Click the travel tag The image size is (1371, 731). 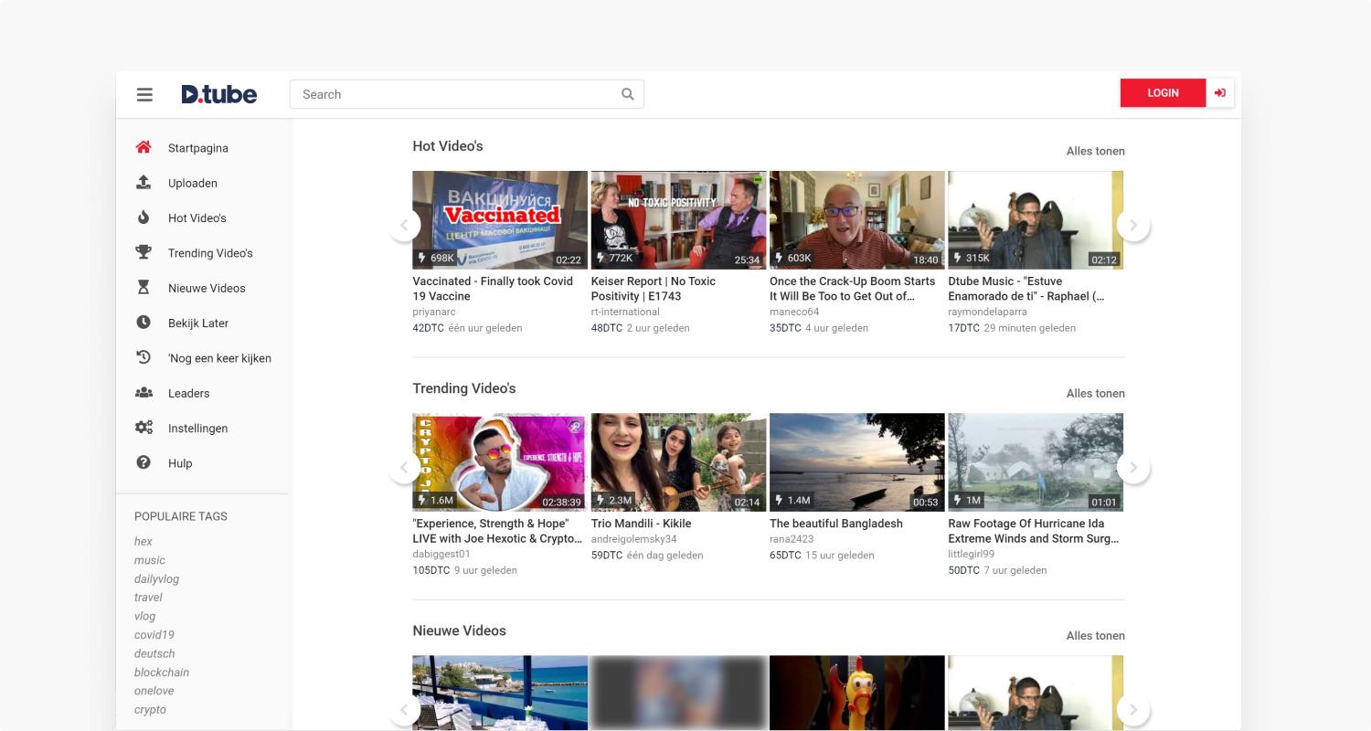(x=148, y=598)
